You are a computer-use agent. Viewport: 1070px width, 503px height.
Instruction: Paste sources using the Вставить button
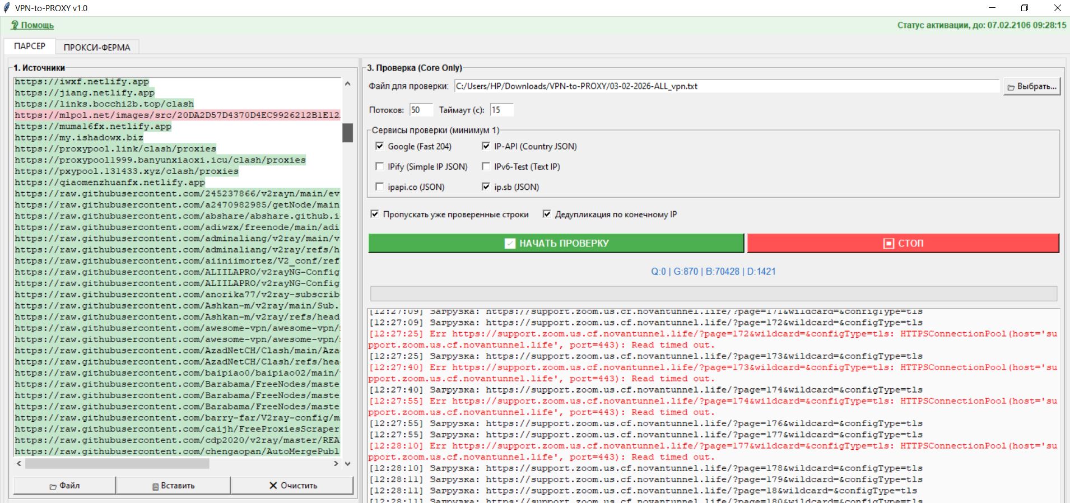coord(173,486)
